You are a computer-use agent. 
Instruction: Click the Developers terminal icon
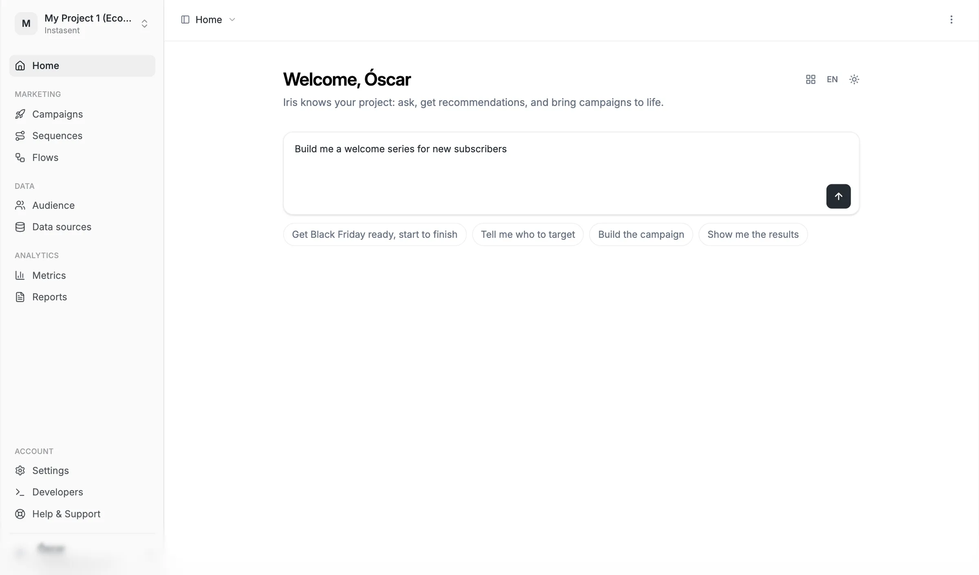click(x=20, y=492)
